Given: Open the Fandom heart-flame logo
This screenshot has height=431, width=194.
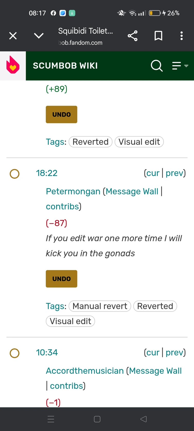Looking at the screenshot, I should click(13, 65).
